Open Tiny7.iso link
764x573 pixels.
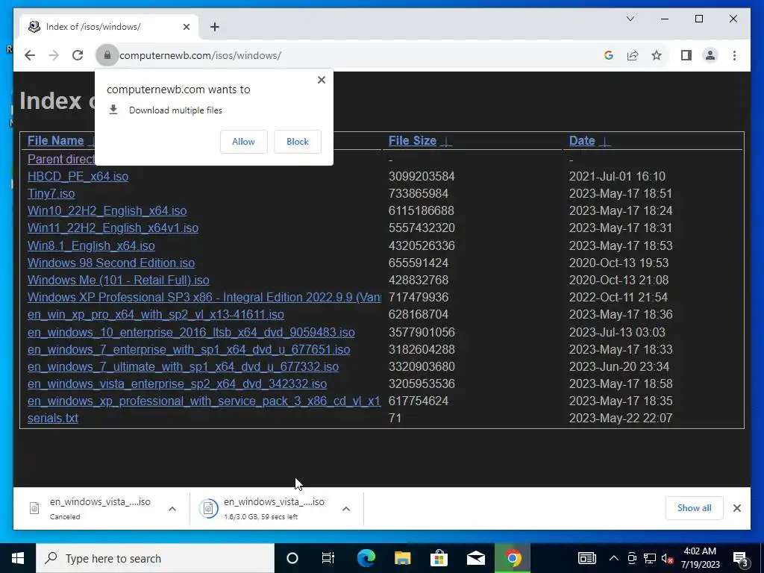coord(51,193)
